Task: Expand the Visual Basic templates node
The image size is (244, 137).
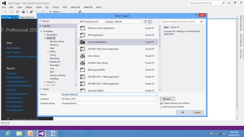Action: [x=45, y=35]
